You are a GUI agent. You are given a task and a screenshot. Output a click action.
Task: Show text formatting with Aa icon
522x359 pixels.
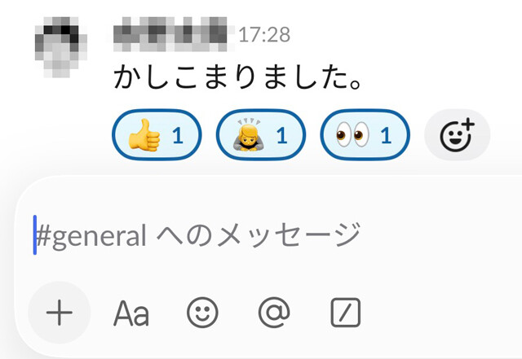point(130,312)
